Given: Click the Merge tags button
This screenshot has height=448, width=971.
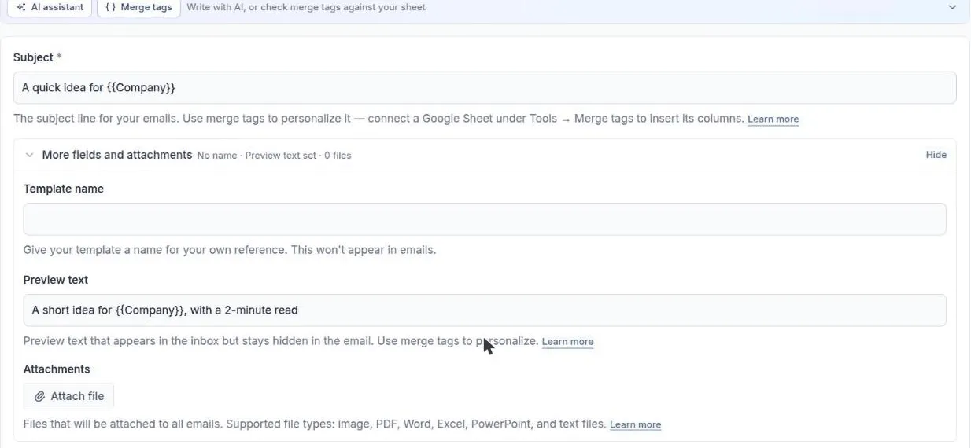Looking at the screenshot, I should [138, 8].
